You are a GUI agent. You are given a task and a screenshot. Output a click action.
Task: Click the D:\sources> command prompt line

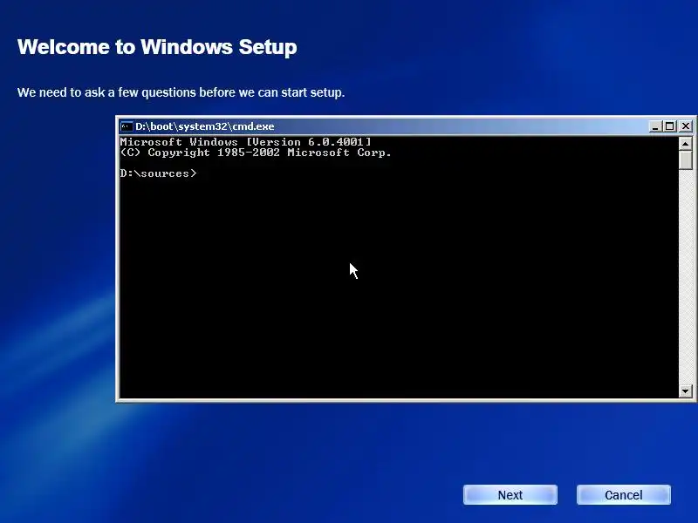pos(159,173)
